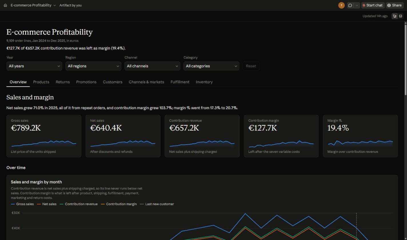This screenshot has width=407, height=240.
Task: Toggle the Gross sales legend series
Action: (22, 204)
